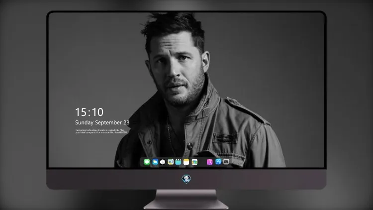This screenshot has height=210, width=373.
Task: Open the pink iTunes music app in dock
Action: [x=209, y=162]
